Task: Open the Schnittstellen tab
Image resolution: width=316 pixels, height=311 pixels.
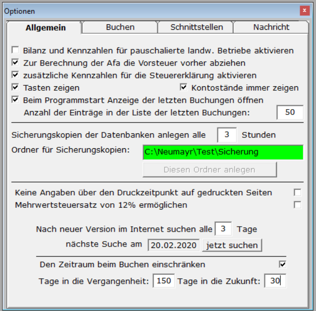Action: tap(197, 27)
